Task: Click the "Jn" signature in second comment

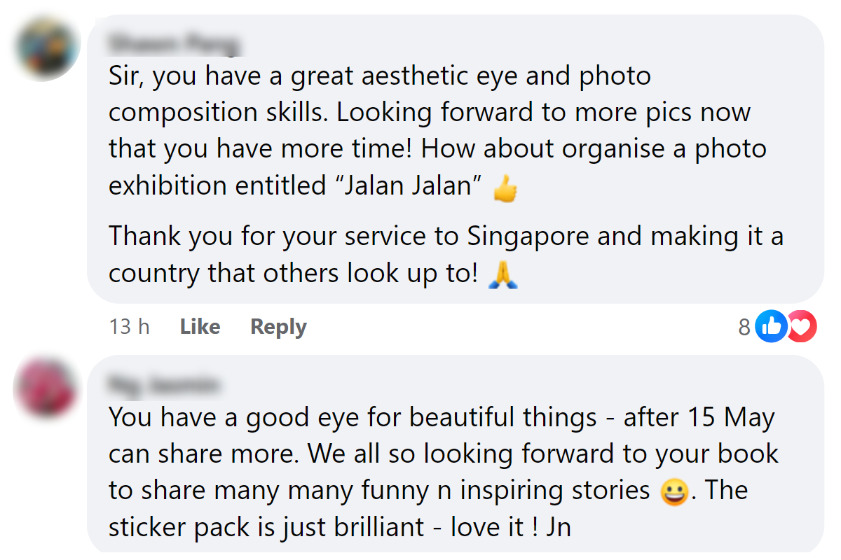Action: (x=557, y=527)
